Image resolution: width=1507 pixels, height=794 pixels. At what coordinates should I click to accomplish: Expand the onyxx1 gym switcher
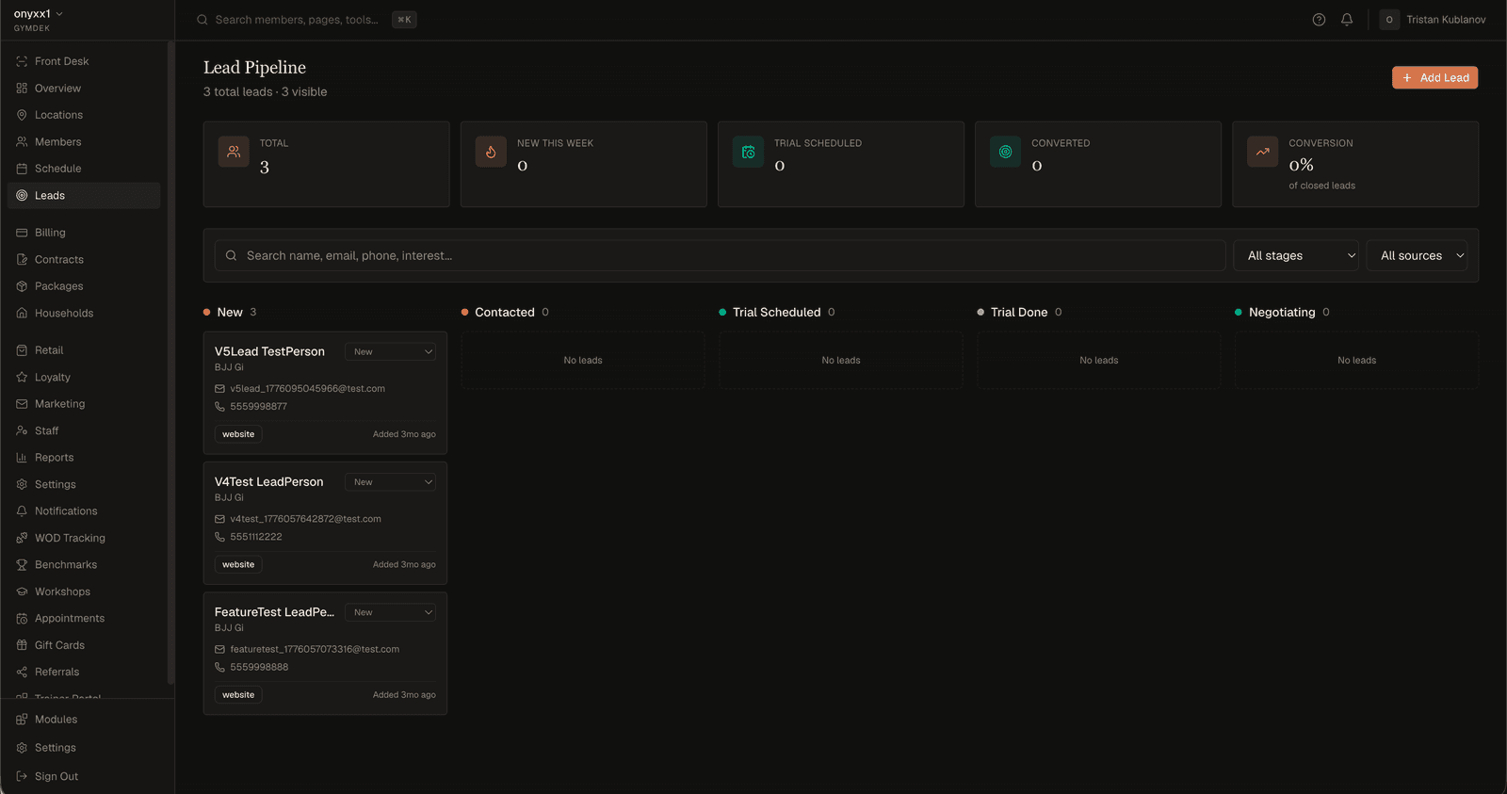tap(39, 14)
